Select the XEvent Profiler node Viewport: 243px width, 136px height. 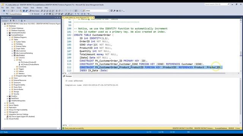[x=14, y=119]
